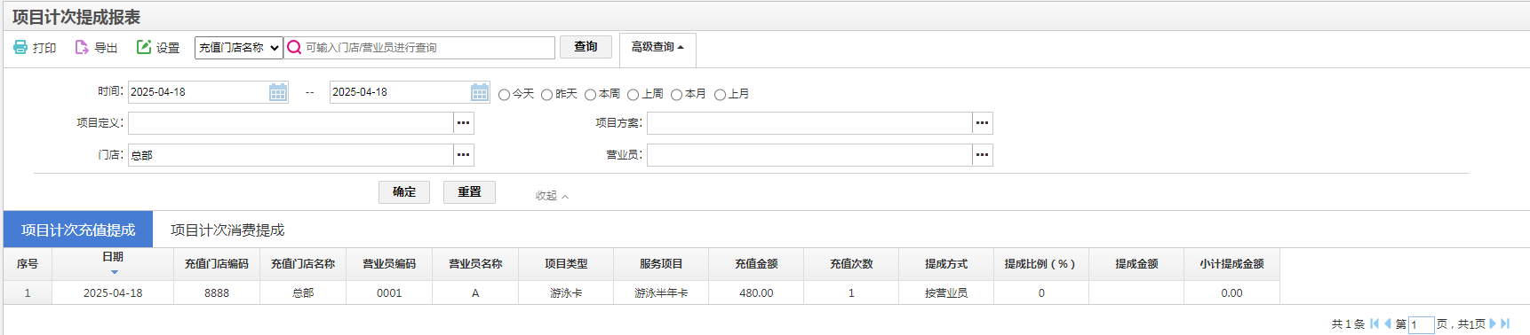Open the 充值门店名称 dropdown
This screenshot has width=1530, height=335.
coord(238,48)
